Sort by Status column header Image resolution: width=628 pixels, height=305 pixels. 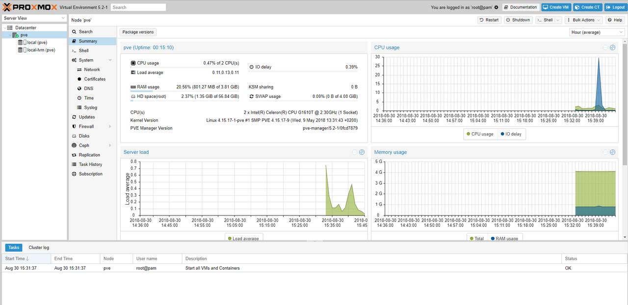click(x=594, y=258)
